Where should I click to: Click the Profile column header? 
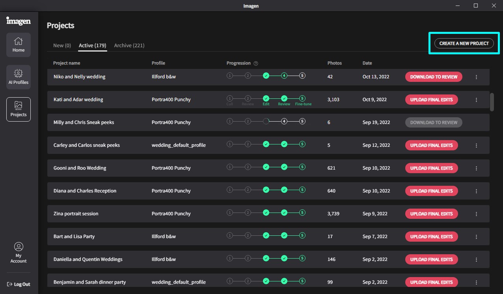(158, 63)
